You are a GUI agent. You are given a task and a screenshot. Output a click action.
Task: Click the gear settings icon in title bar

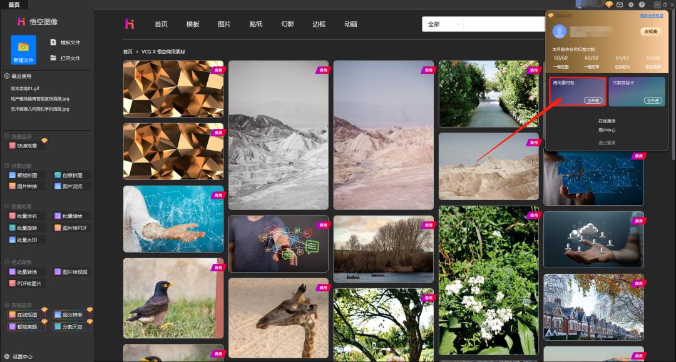click(x=631, y=4)
